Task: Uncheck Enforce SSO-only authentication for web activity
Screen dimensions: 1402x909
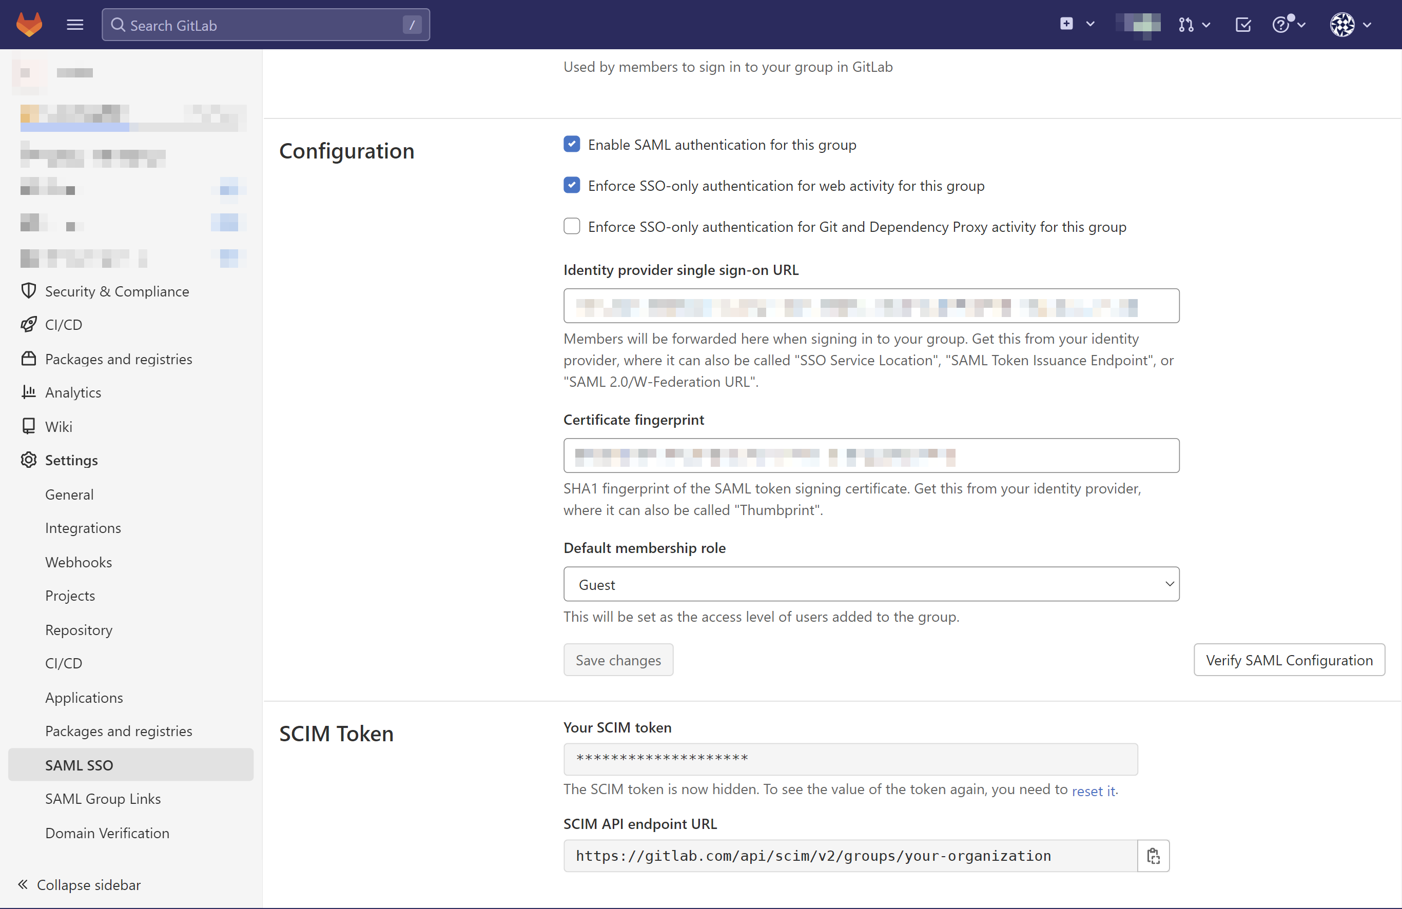Action: [571, 186]
